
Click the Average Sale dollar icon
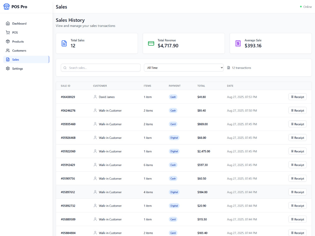[x=238, y=43]
